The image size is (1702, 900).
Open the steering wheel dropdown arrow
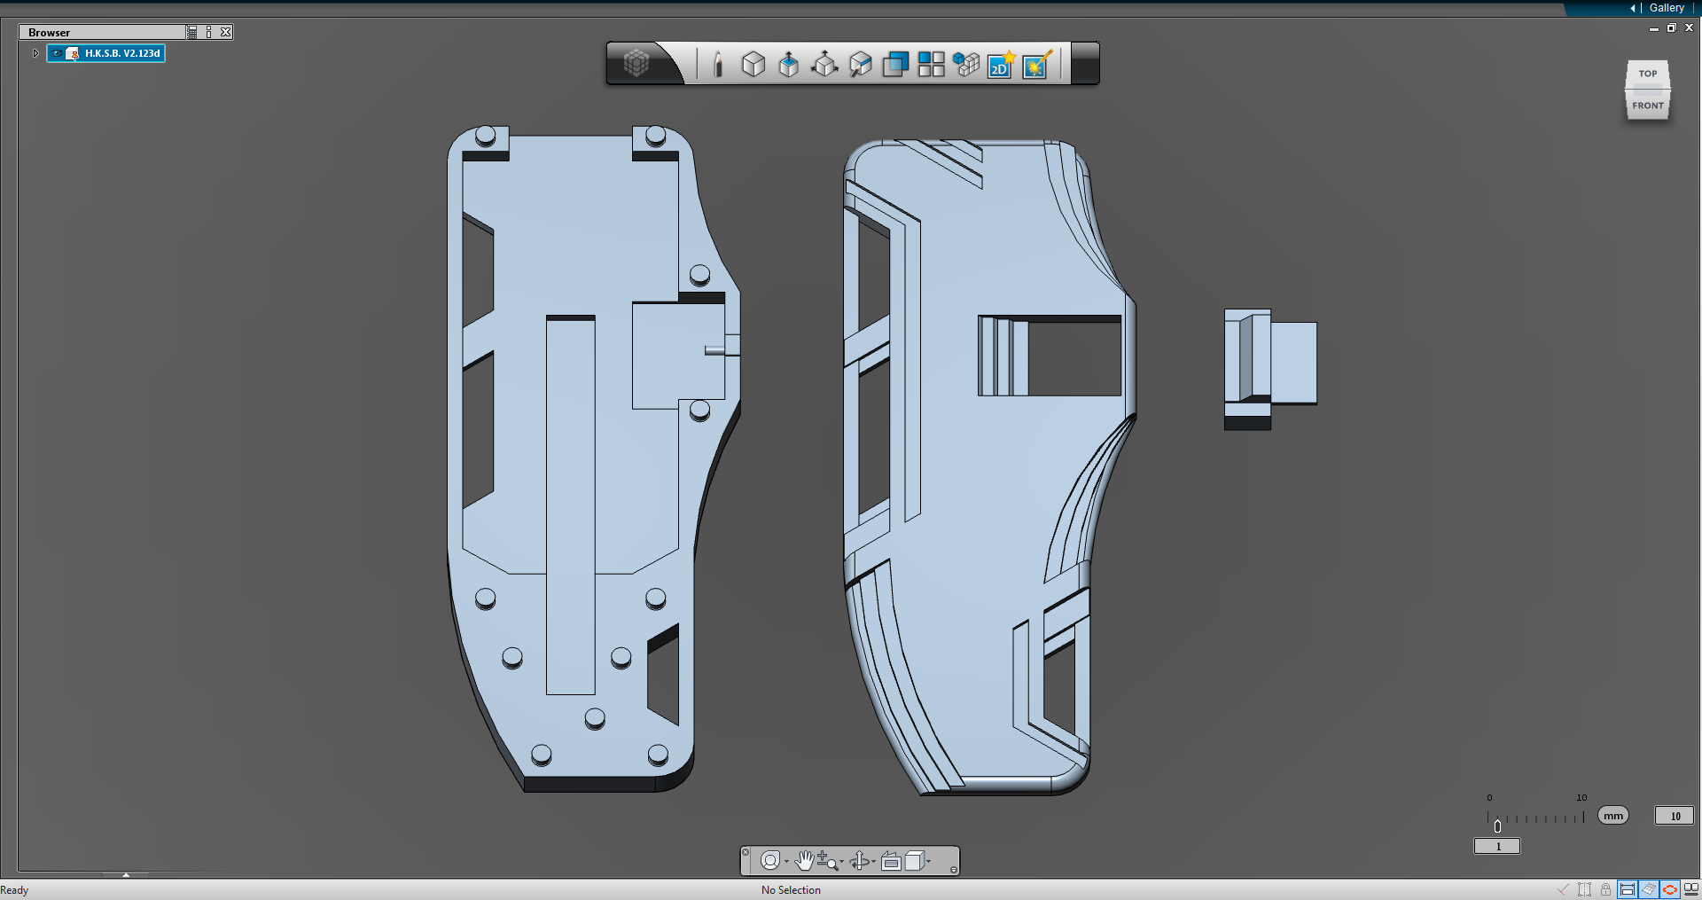pos(786,861)
